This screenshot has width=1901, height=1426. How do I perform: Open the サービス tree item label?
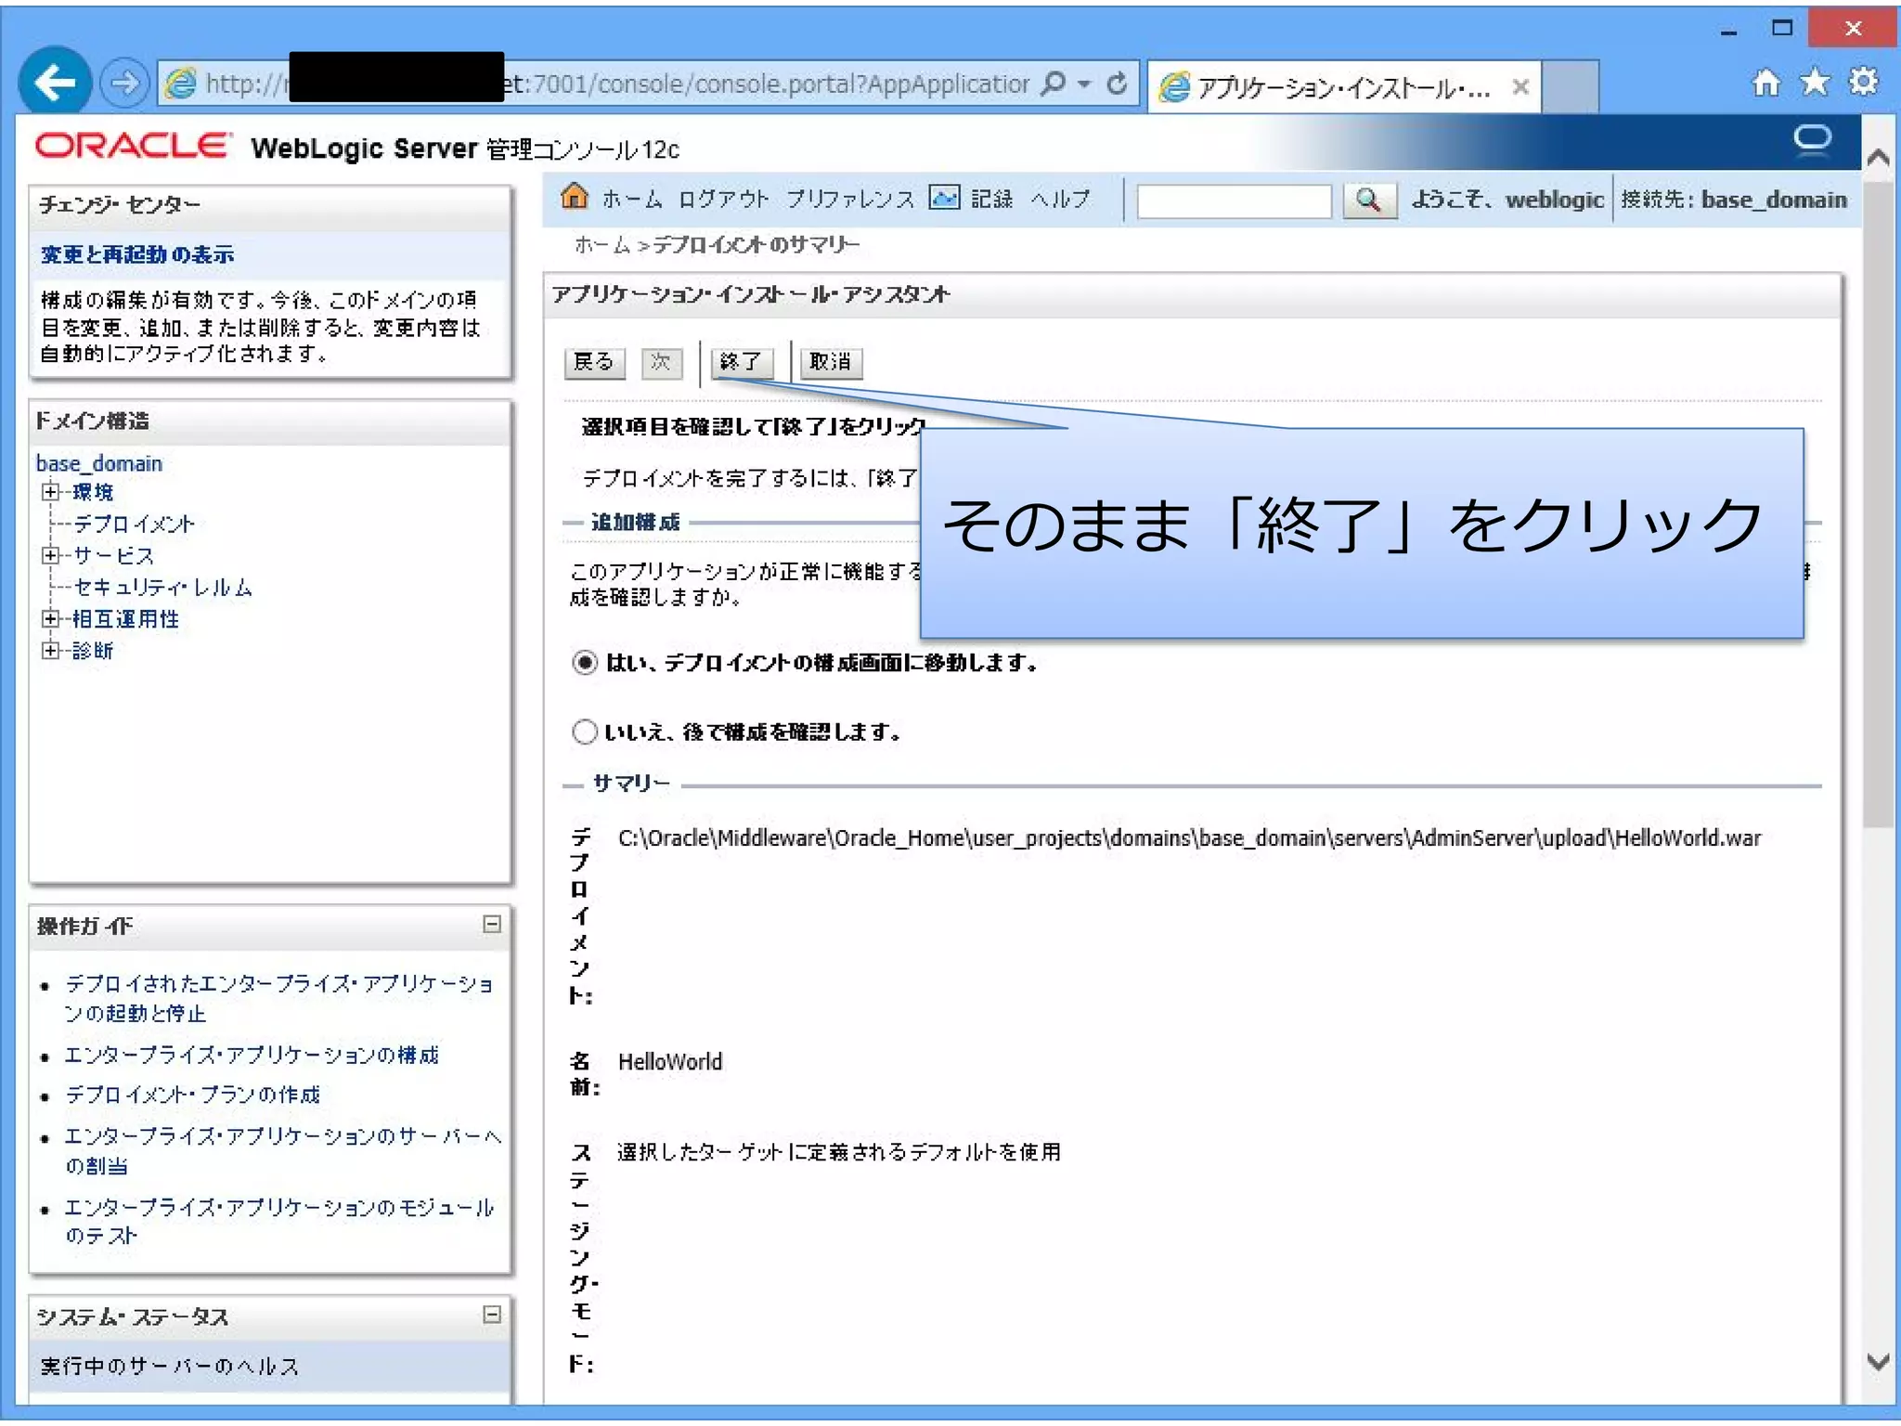(113, 556)
